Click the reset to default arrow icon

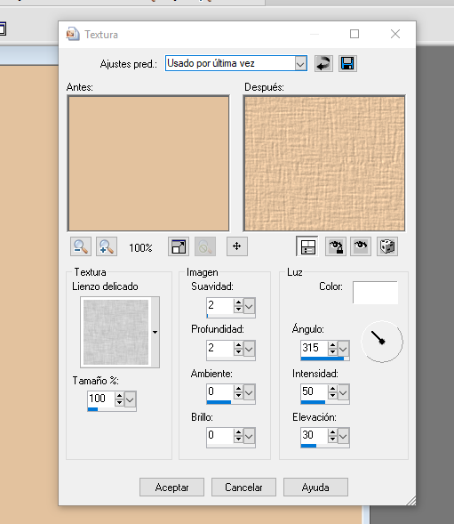(323, 63)
